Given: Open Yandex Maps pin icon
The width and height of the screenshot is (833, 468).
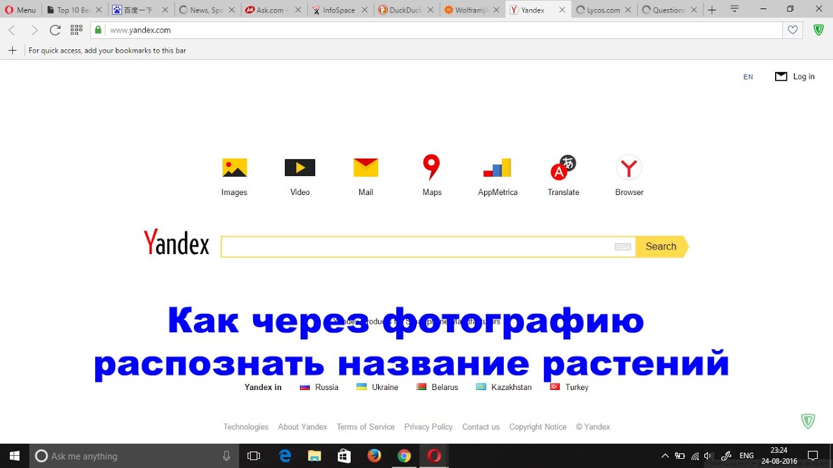Looking at the screenshot, I should point(431,167).
